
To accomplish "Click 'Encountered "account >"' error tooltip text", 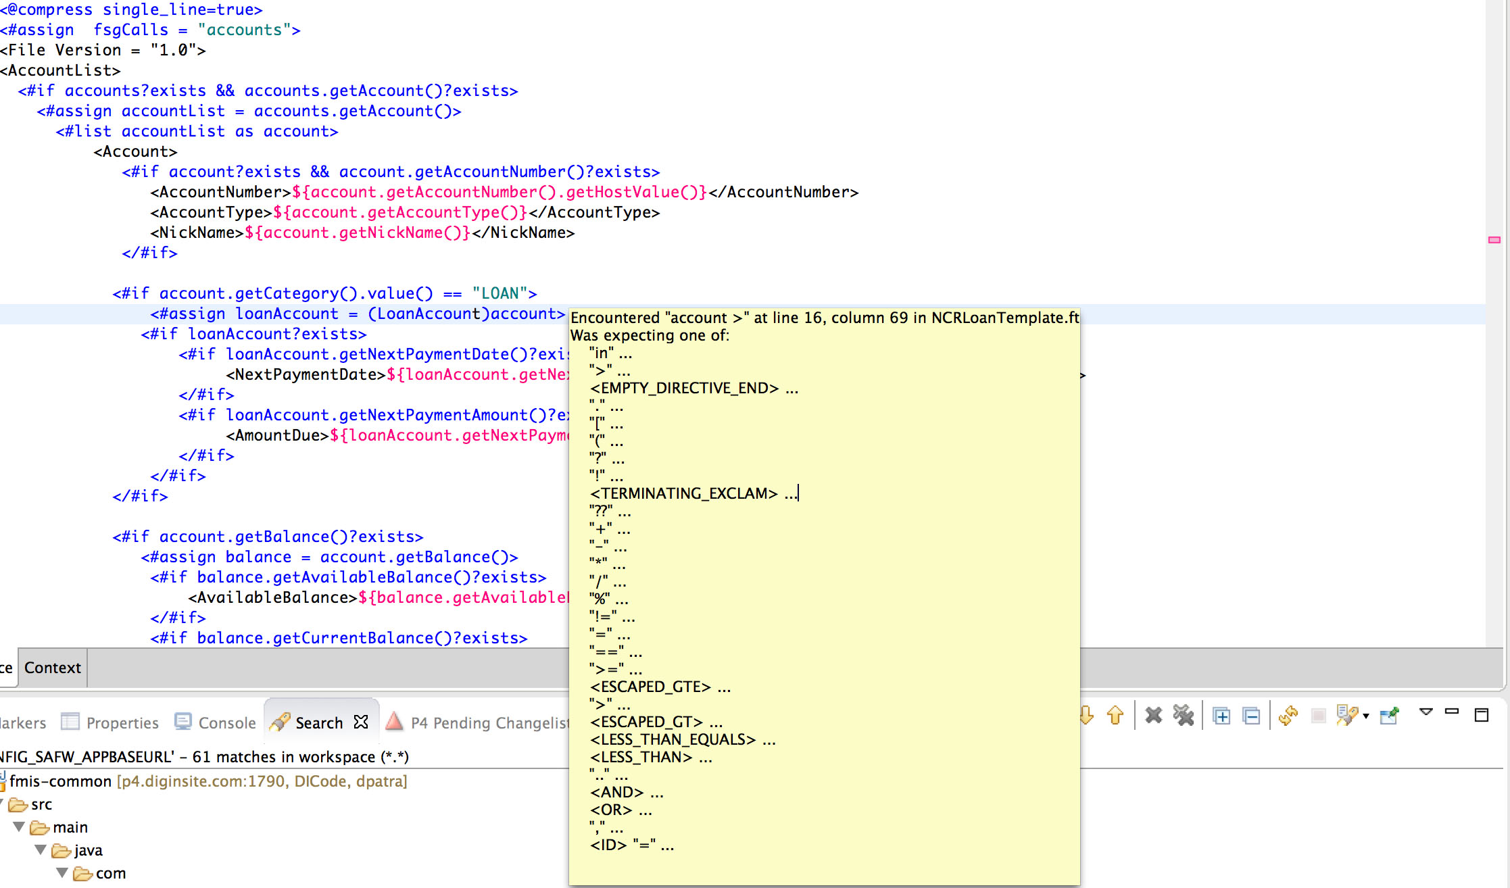I will 825,318.
